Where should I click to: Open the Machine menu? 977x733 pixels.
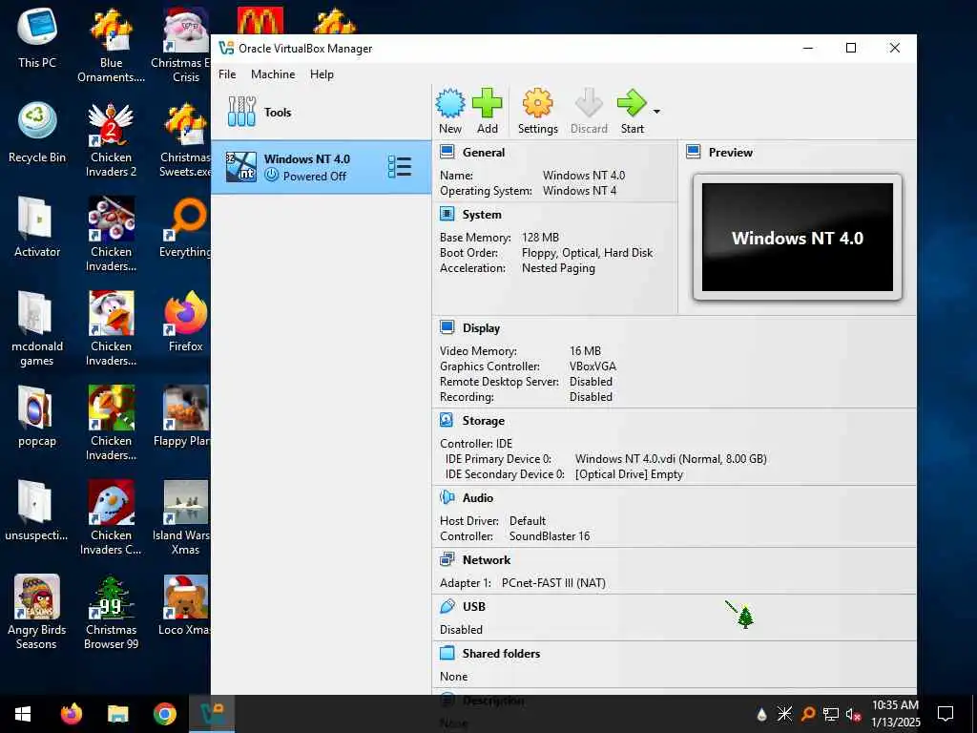[x=273, y=74]
